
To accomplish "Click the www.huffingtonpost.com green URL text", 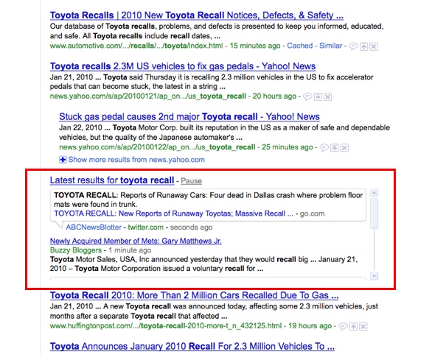I will (x=166, y=326).
